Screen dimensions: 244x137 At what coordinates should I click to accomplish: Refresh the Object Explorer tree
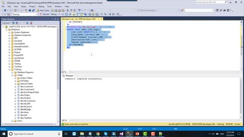tap(27, 23)
